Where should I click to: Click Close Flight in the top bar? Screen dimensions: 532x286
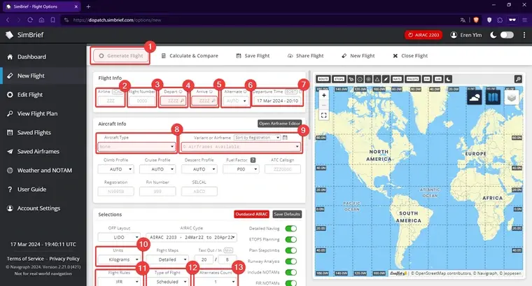coord(410,56)
